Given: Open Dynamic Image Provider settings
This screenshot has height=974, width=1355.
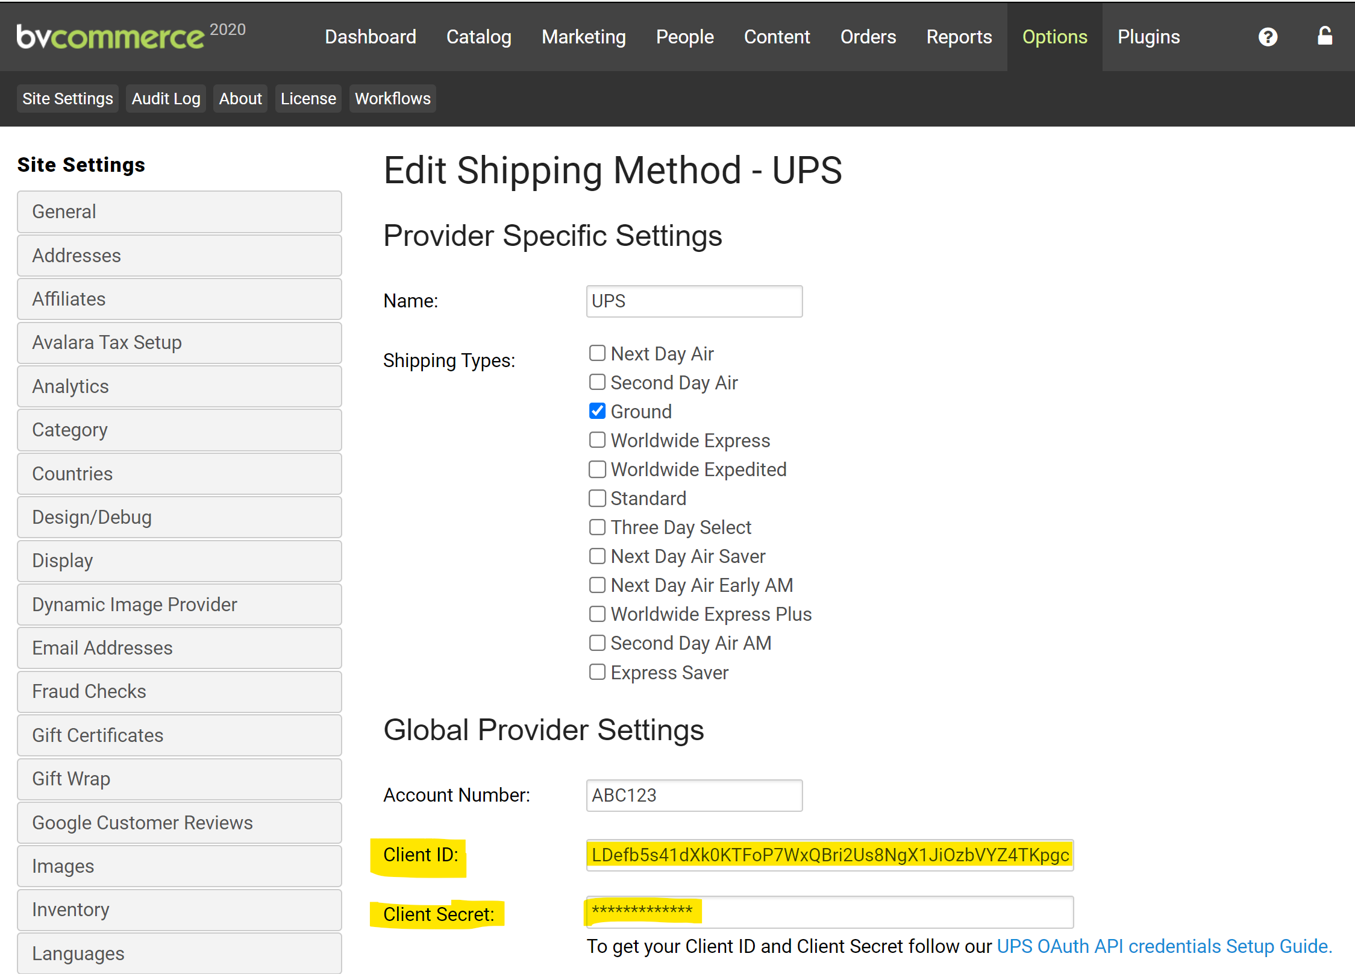Looking at the screenshot, I should pyautogui.click(x=180, y=605).
